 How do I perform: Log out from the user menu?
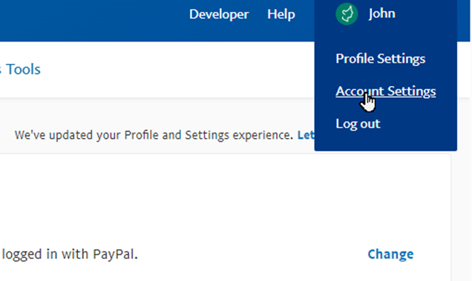coord(358,124)
